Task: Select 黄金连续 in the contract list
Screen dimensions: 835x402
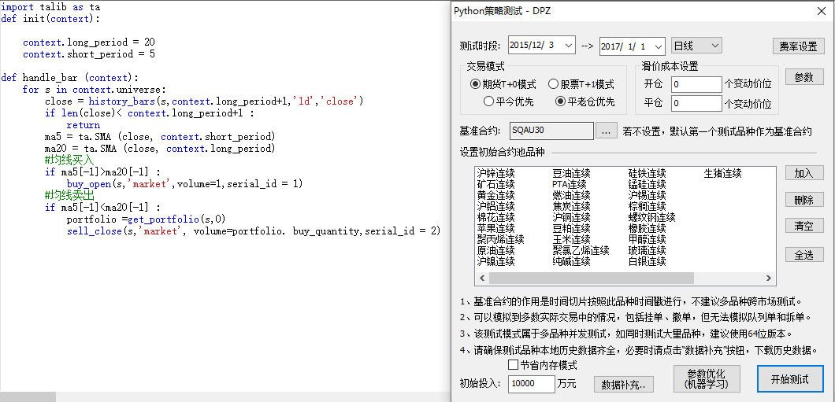Action: 496,195
